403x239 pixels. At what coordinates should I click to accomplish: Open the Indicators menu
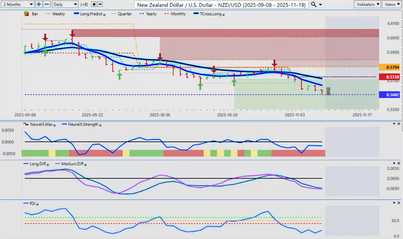[367, 4]
